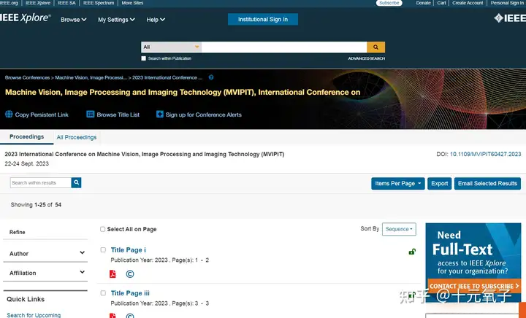Click the copyright icon for Title Page iii

[130, 316]
